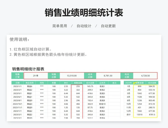
Task: Select the cost cell 302.9
Action: tap(90, 104)
